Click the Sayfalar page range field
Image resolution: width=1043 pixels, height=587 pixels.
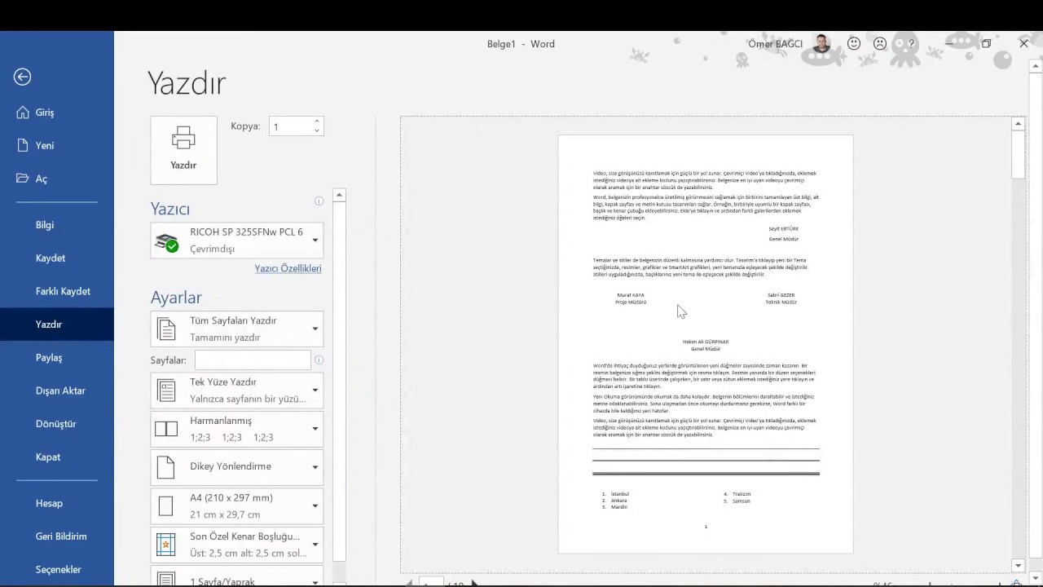click(x=253, y=360)
